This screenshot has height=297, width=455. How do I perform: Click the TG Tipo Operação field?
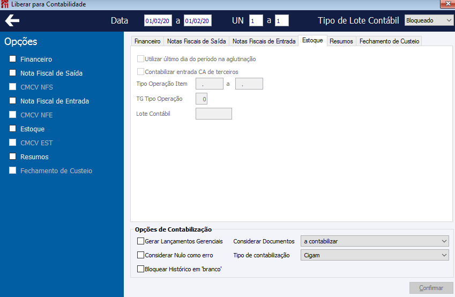pyautogui.click(x=202, y=99)
